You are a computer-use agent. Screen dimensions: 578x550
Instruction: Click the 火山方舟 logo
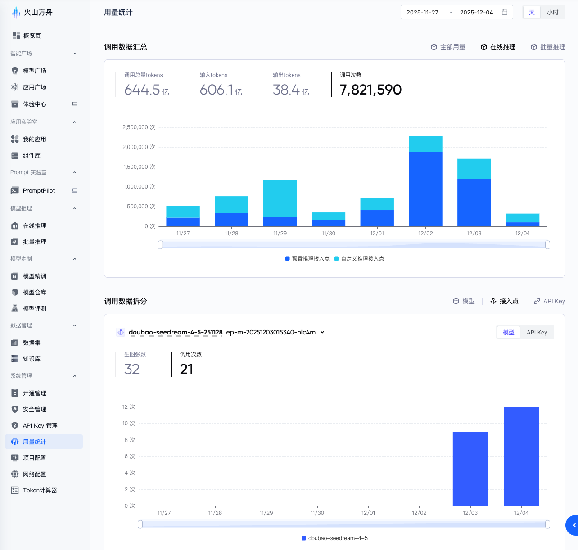coord(16,12)
